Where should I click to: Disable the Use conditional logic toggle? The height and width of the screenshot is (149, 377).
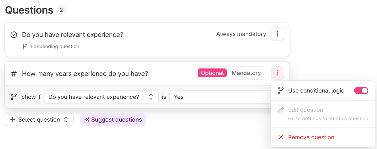[361, 91]
